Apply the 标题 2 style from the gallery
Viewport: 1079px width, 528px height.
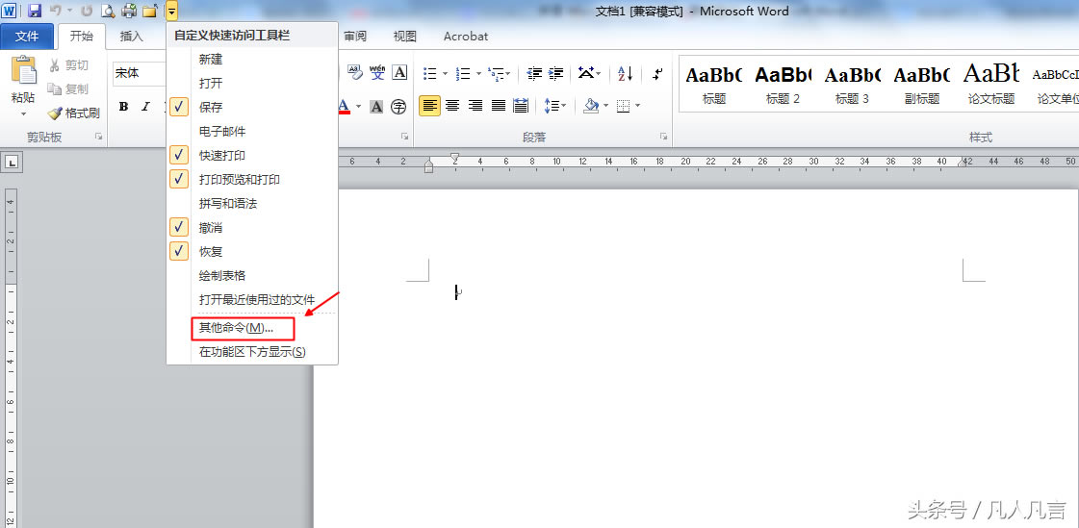click(x=783, y=84)
